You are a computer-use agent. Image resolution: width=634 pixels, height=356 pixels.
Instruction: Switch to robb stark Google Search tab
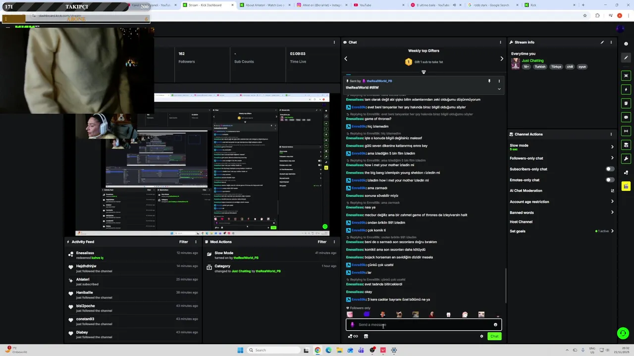point(493,5)
